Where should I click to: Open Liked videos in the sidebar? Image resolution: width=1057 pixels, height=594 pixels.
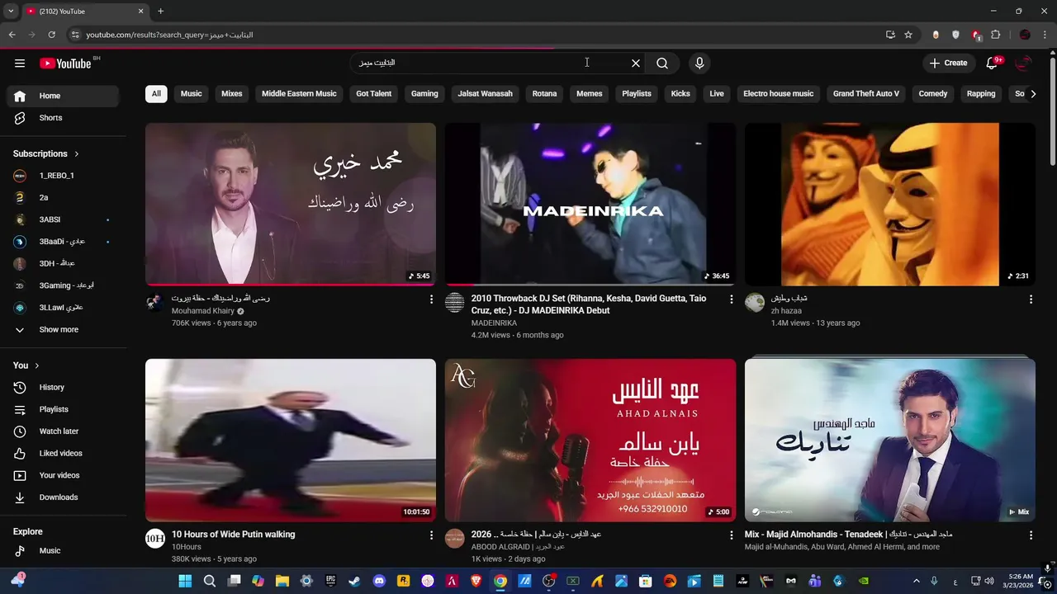pyautogui.click(x=63, y=453)
